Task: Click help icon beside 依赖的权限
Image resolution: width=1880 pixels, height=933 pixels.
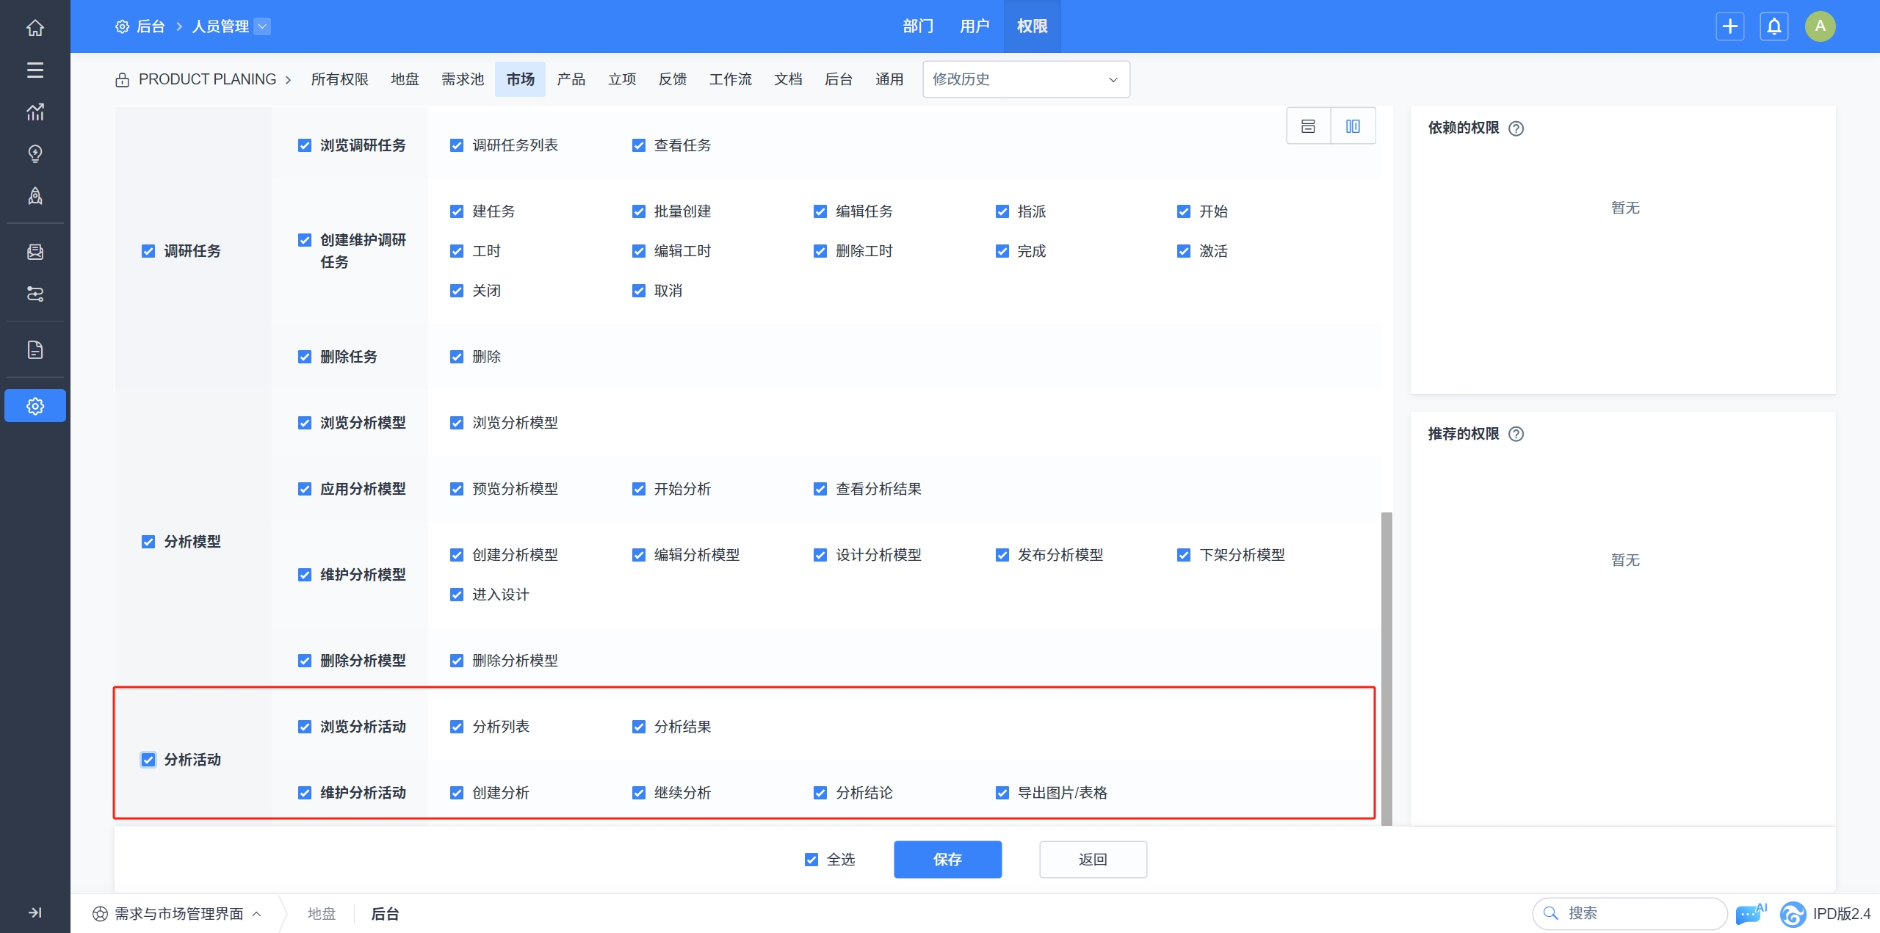Action: click(1516, 128)
